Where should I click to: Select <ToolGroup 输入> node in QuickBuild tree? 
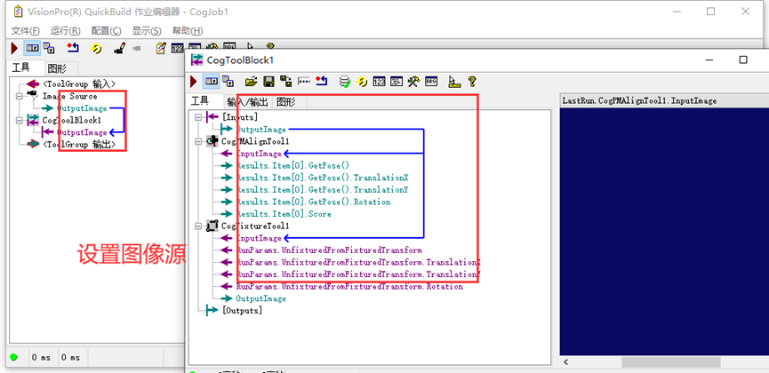[x=79, y=83]
